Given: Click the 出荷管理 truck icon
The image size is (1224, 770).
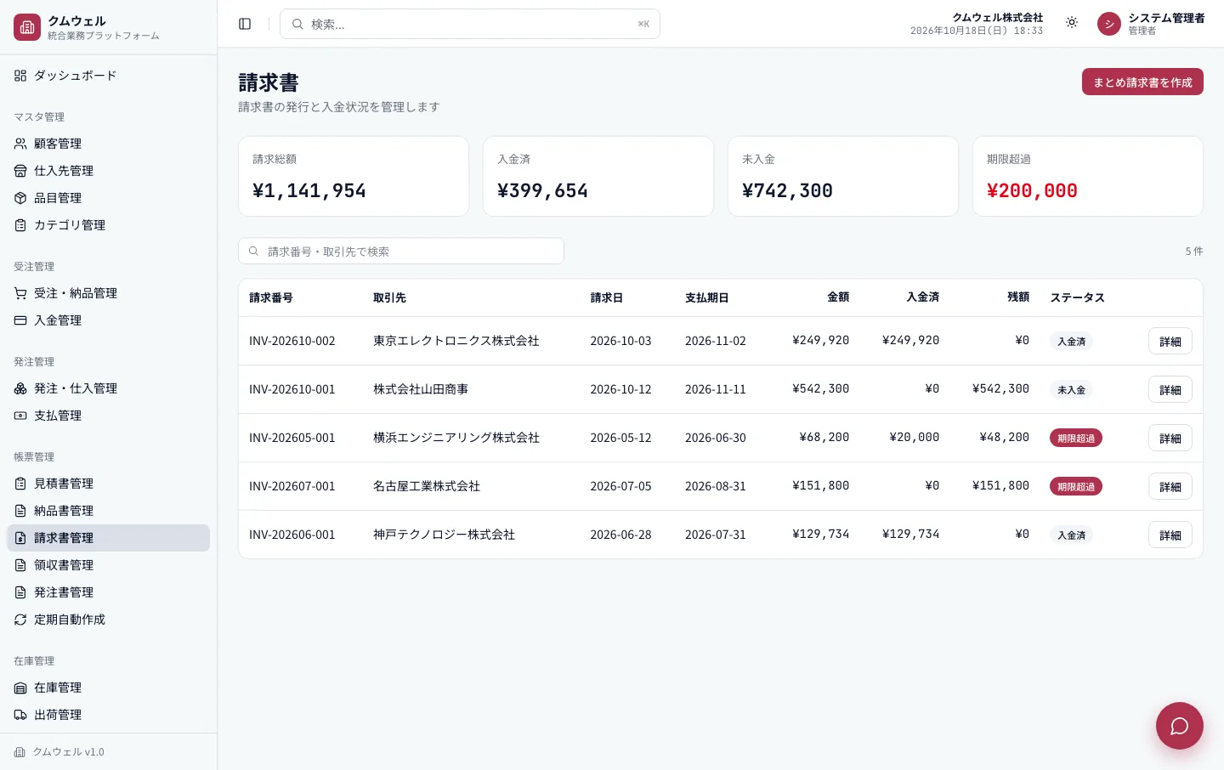Looking at the screenshot, I should (20, 715).
